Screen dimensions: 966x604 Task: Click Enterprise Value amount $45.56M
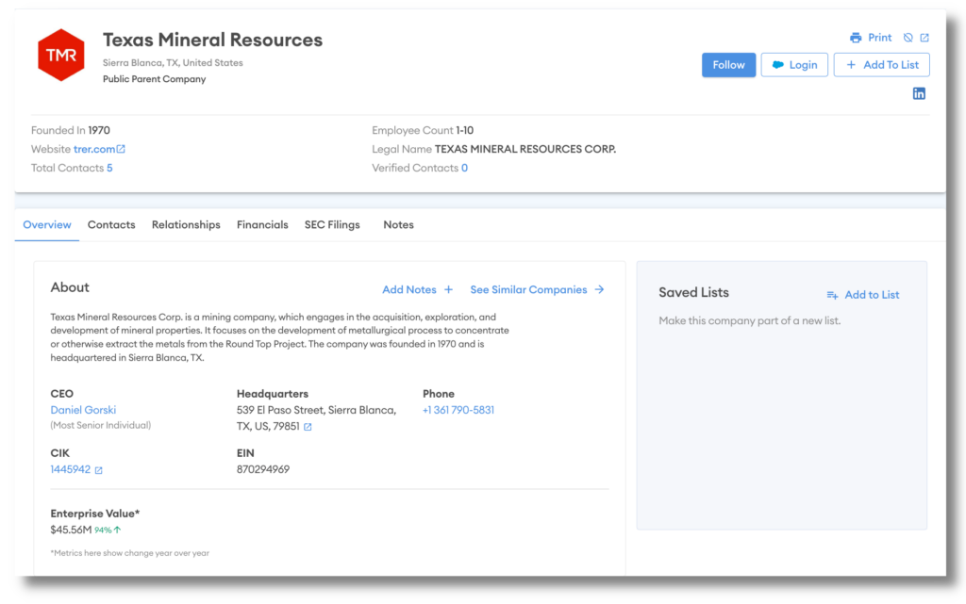71,530
